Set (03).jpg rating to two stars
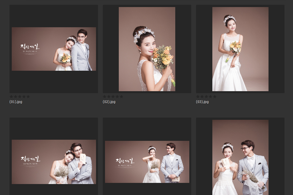 click(x=202, y=97)
